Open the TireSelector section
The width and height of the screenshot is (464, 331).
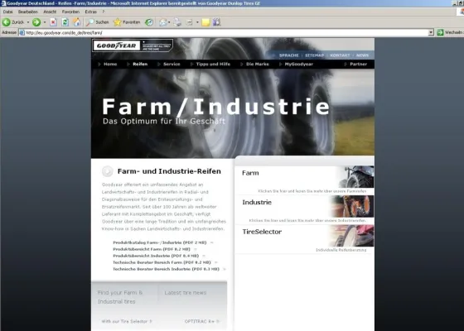(x=262, y=232)
